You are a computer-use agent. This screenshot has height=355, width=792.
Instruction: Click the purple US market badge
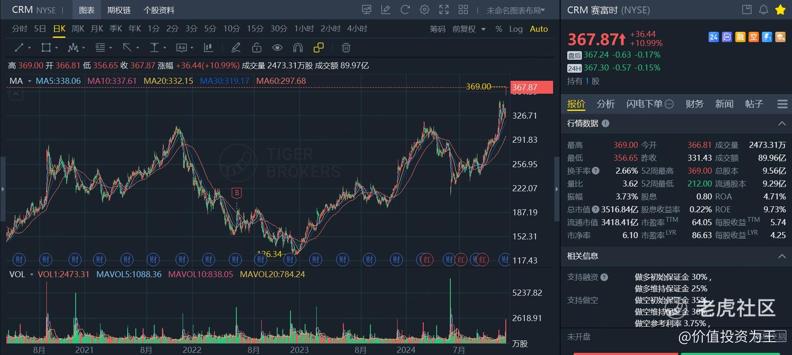pyautogui.click(x=727, y=37)
